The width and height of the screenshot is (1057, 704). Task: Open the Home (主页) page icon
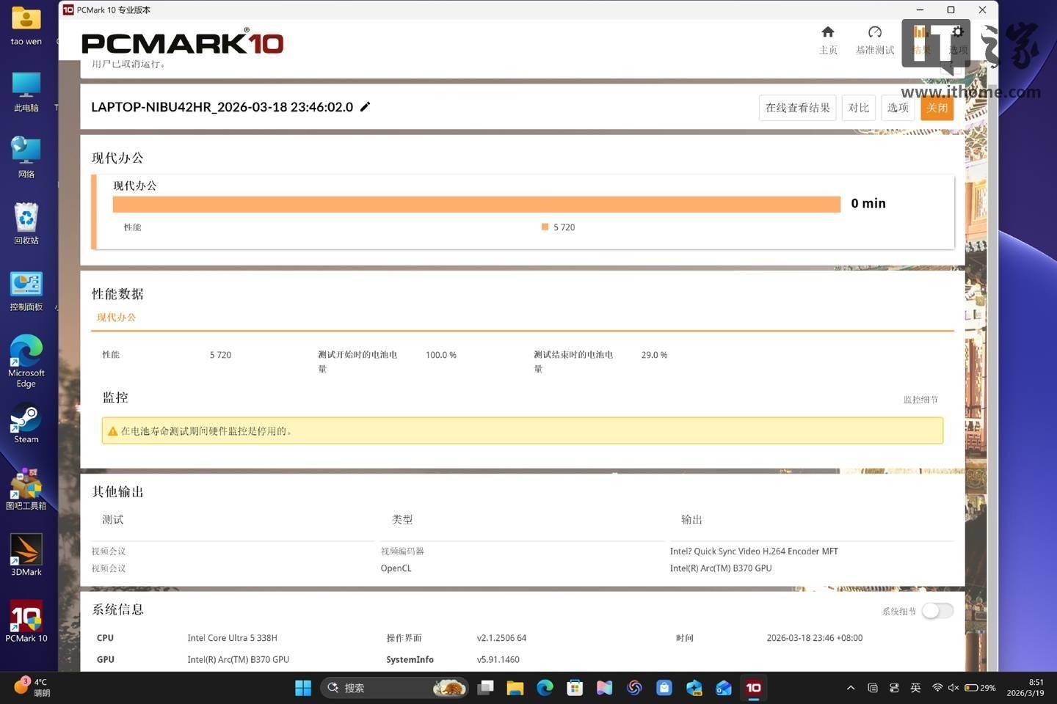click(827, 32)
